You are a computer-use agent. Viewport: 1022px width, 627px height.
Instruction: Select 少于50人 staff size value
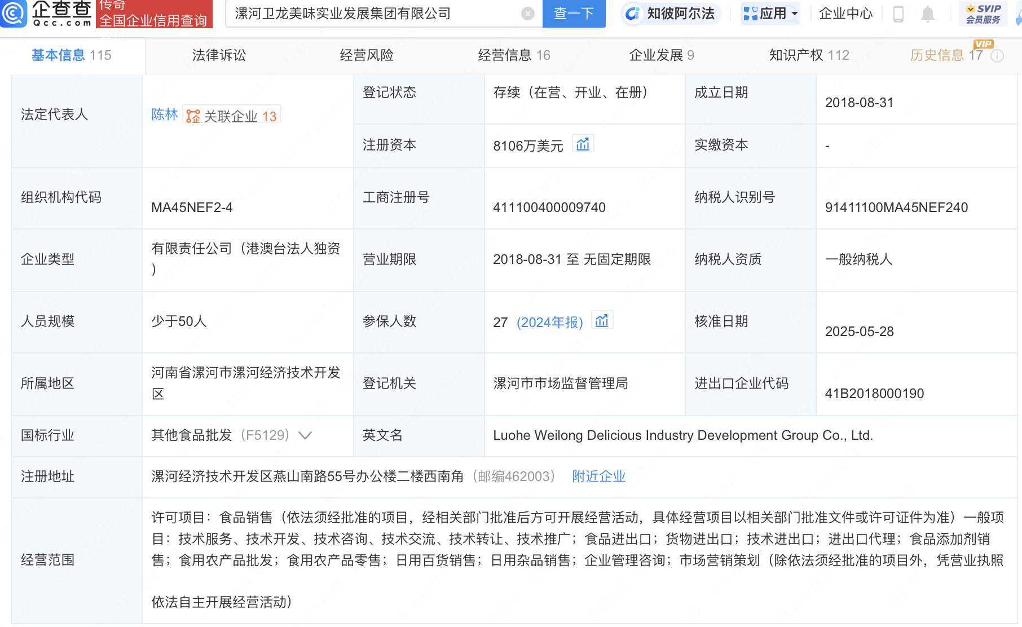[179, 321]
